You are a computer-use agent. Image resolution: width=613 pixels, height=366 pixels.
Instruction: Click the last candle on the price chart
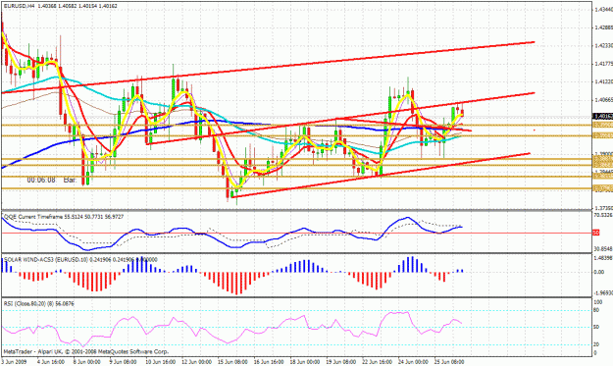463,112
